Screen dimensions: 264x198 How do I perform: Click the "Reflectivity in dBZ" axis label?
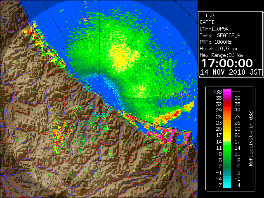251,139
